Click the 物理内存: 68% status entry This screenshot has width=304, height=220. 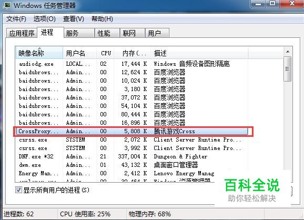click(150, 214)
